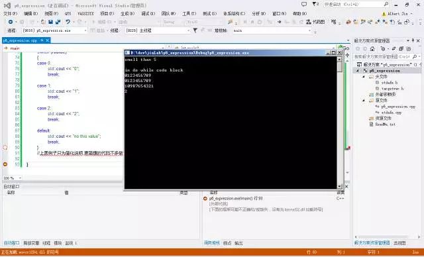Click the console window scroll down arrow
The width and height of the screenshot is (424, 257).
coord(340,187)
